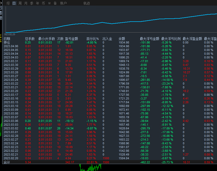Click the 最大浮亏比例 column header
217x171 pixels.
coord(171,39)
